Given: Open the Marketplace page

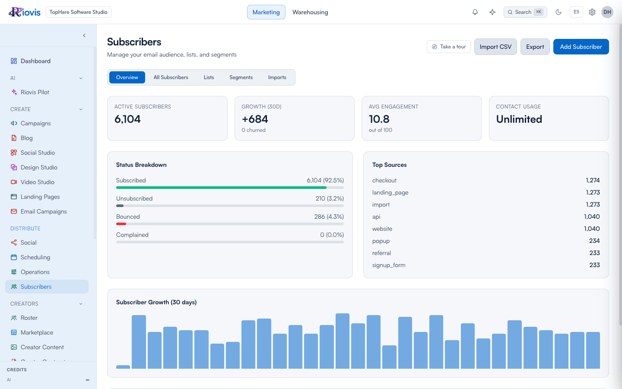Looking at the screenshot, I should pyautogui.click(x=47, y=332).
